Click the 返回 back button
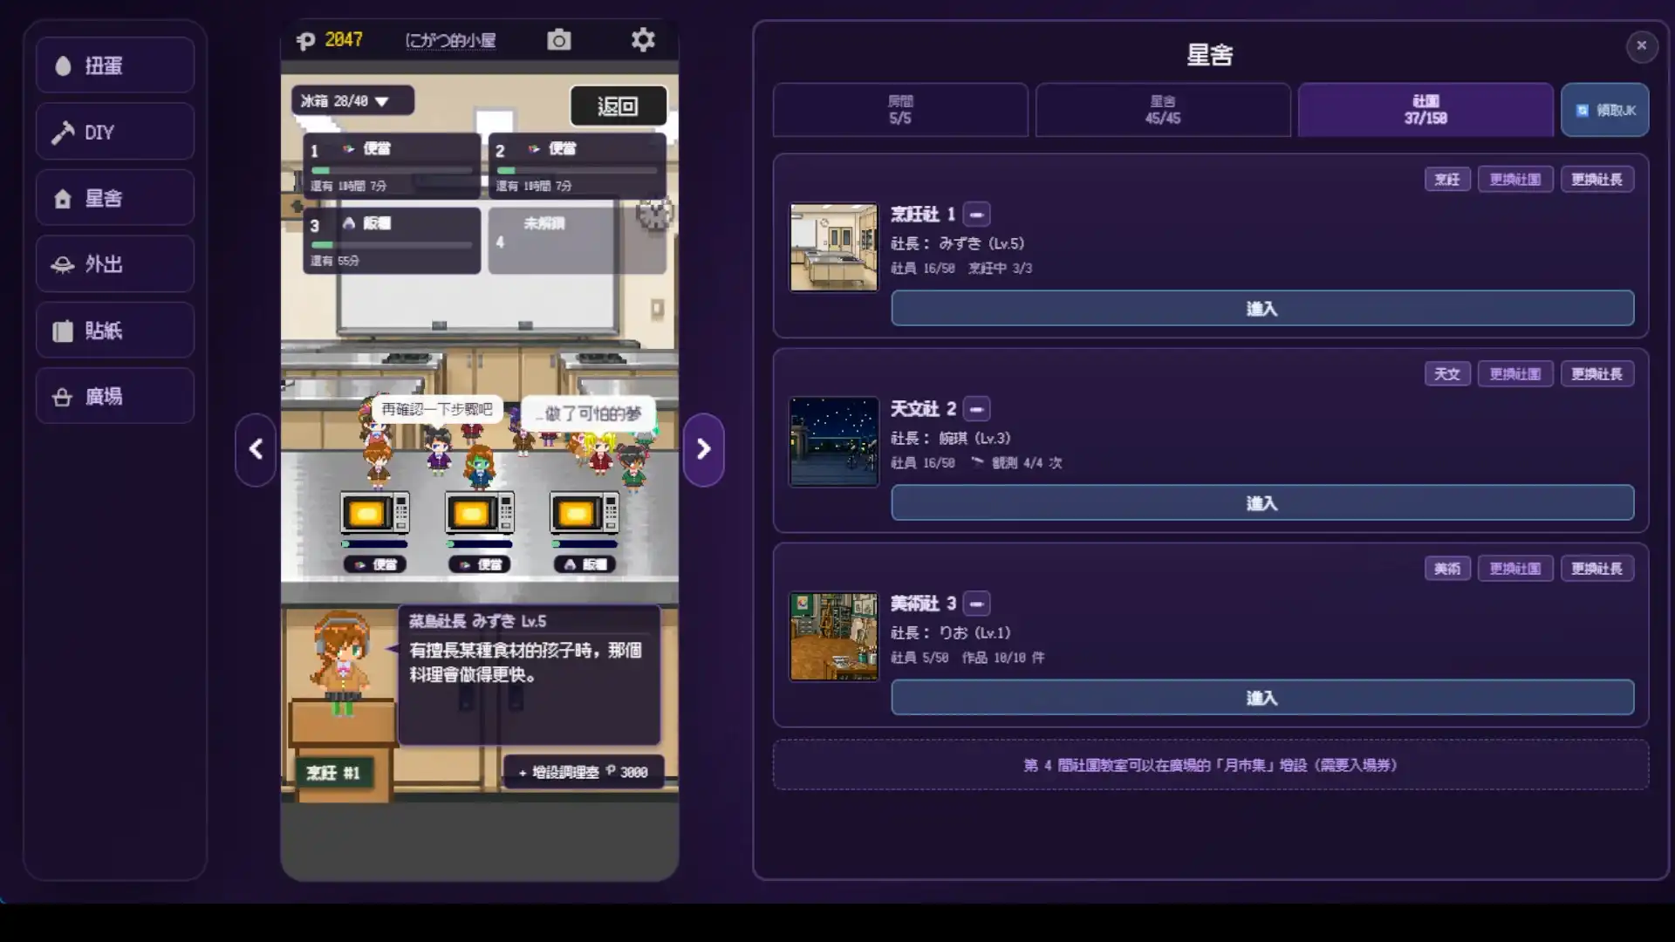 [618, 106]
